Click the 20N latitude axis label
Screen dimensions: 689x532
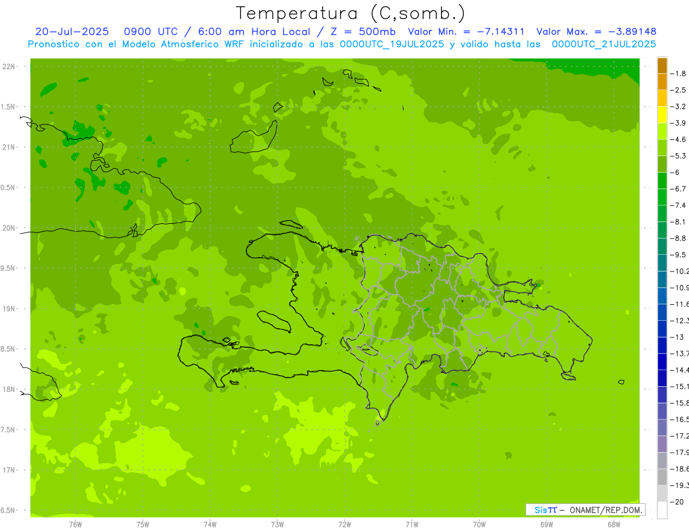[x=9, y=228]
